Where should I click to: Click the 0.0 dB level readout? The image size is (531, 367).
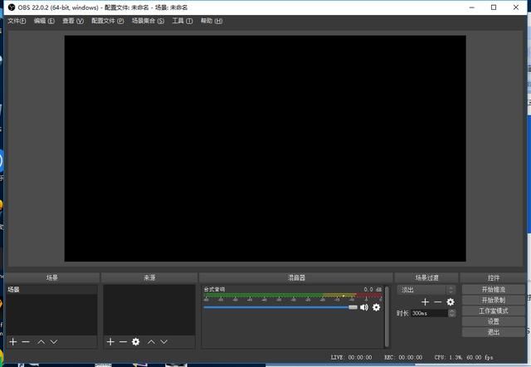pos(373,290)
